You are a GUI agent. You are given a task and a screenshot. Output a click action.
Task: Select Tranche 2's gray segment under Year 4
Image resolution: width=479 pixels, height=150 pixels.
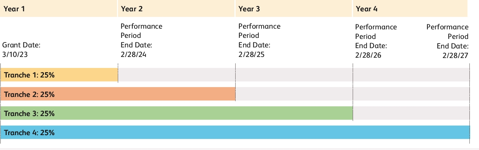[412, 94]
